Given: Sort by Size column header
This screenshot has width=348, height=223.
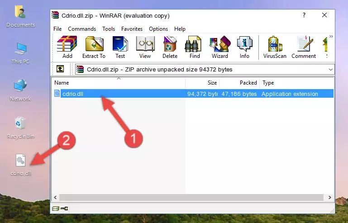Looking at the screenshot, I should (x=202, y=83).
